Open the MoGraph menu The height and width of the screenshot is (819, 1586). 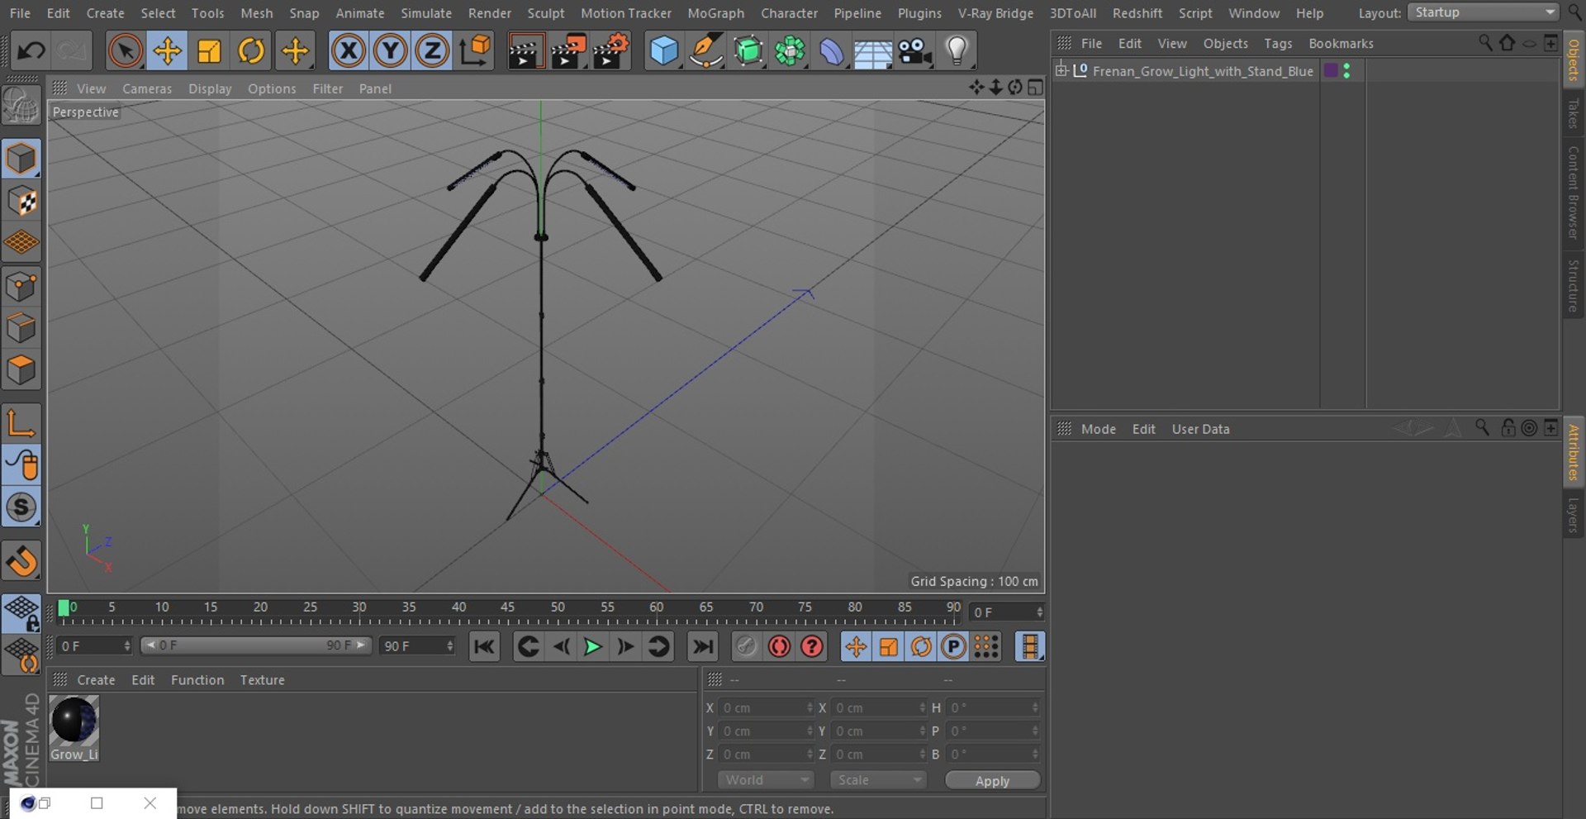pyautogui.click(x=715, y=13)
